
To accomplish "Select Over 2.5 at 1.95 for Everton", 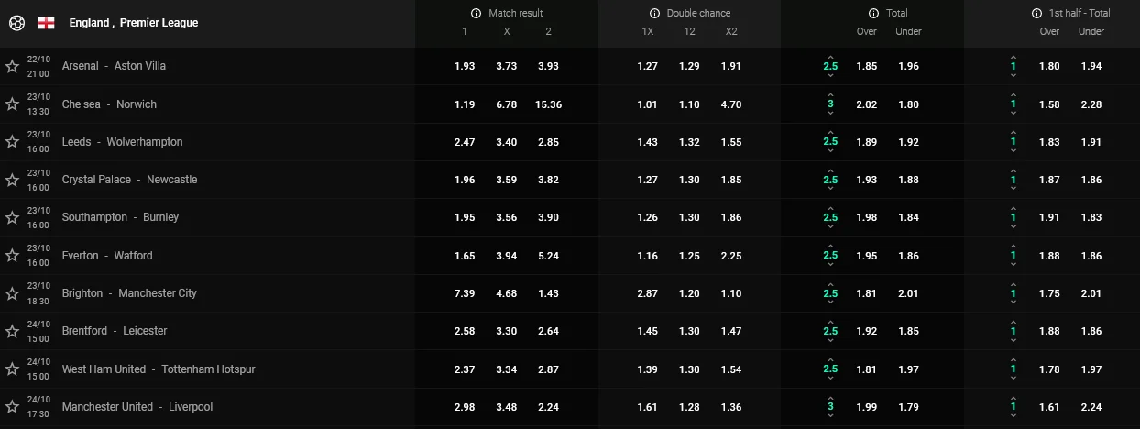I will (x=866, y=256).
